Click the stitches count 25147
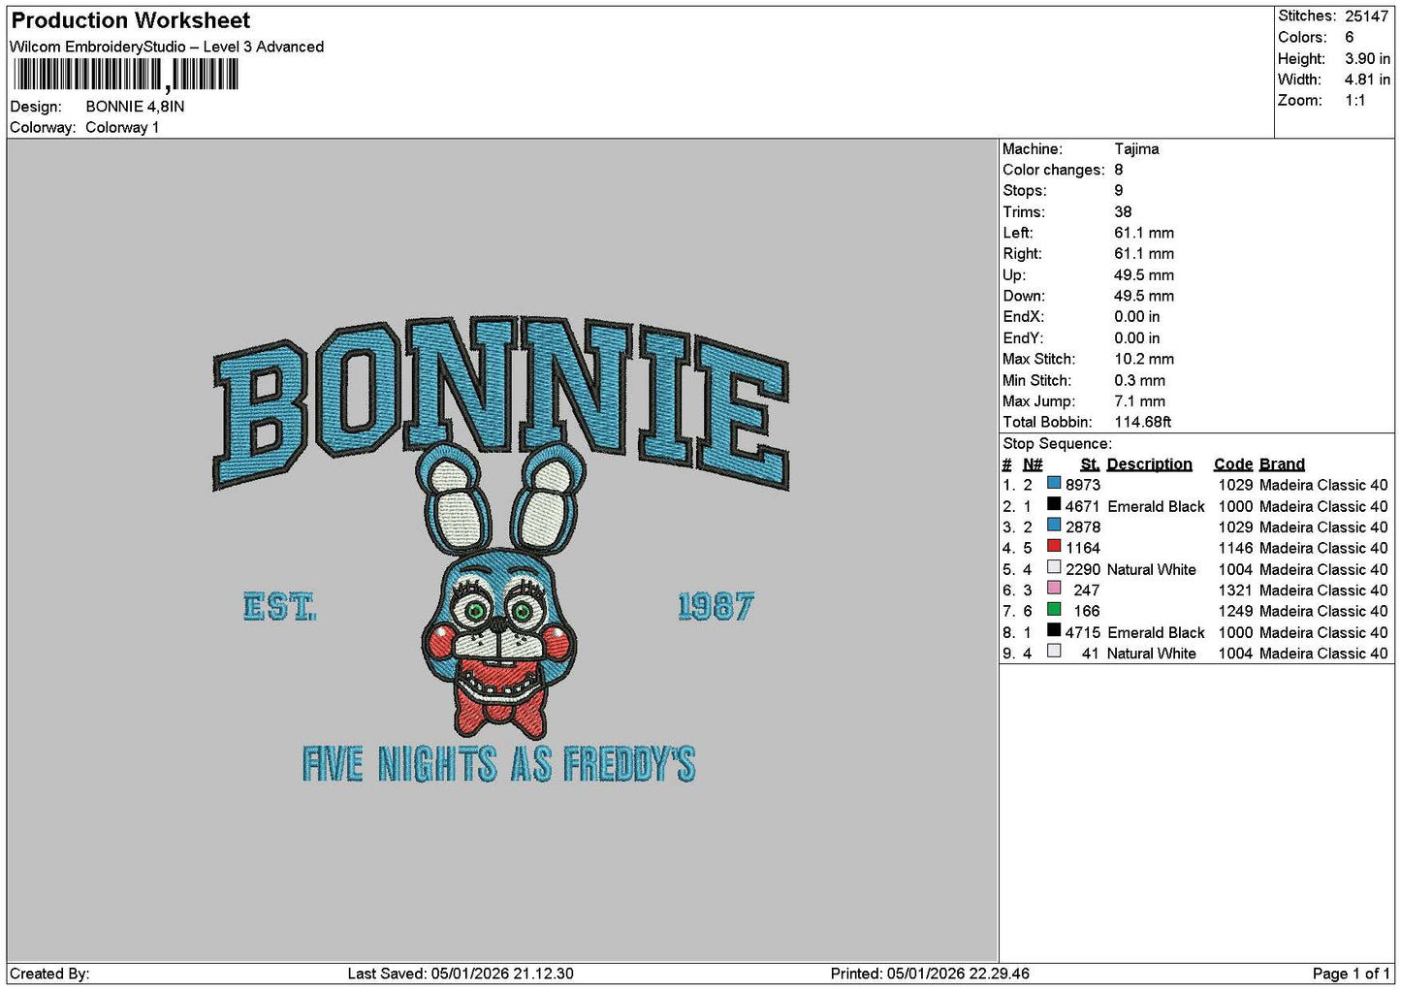1401x990 pixels. tap(1367, 16)
